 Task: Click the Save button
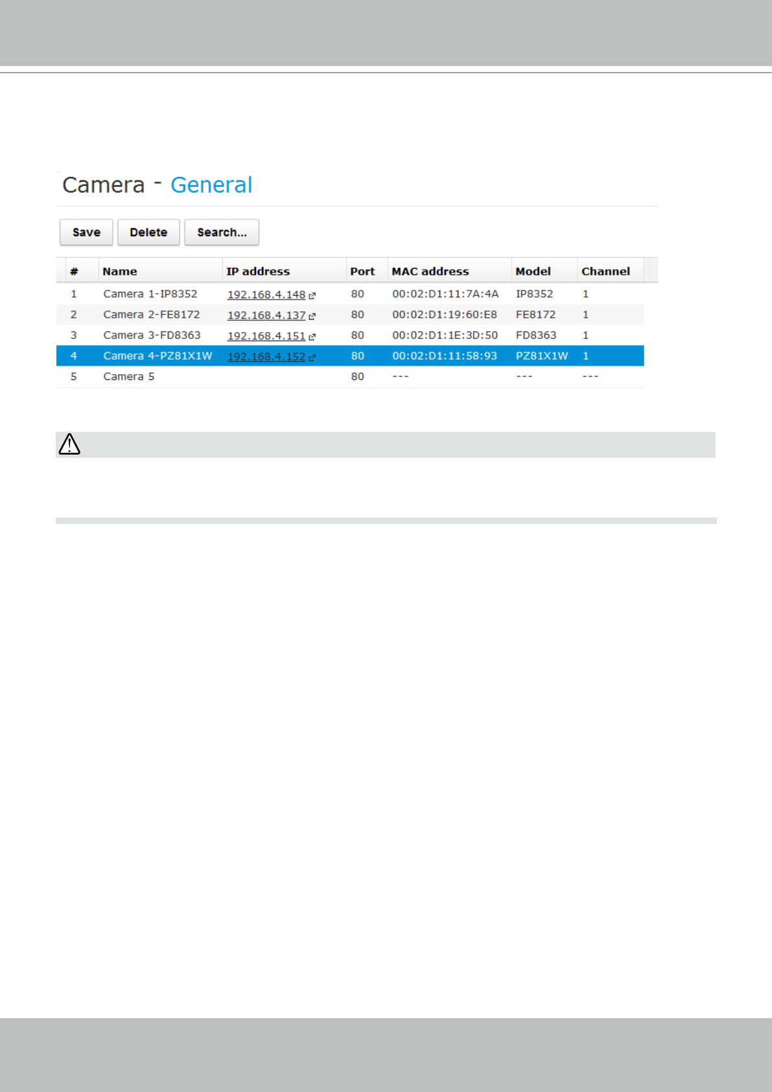tap(86, 232)
